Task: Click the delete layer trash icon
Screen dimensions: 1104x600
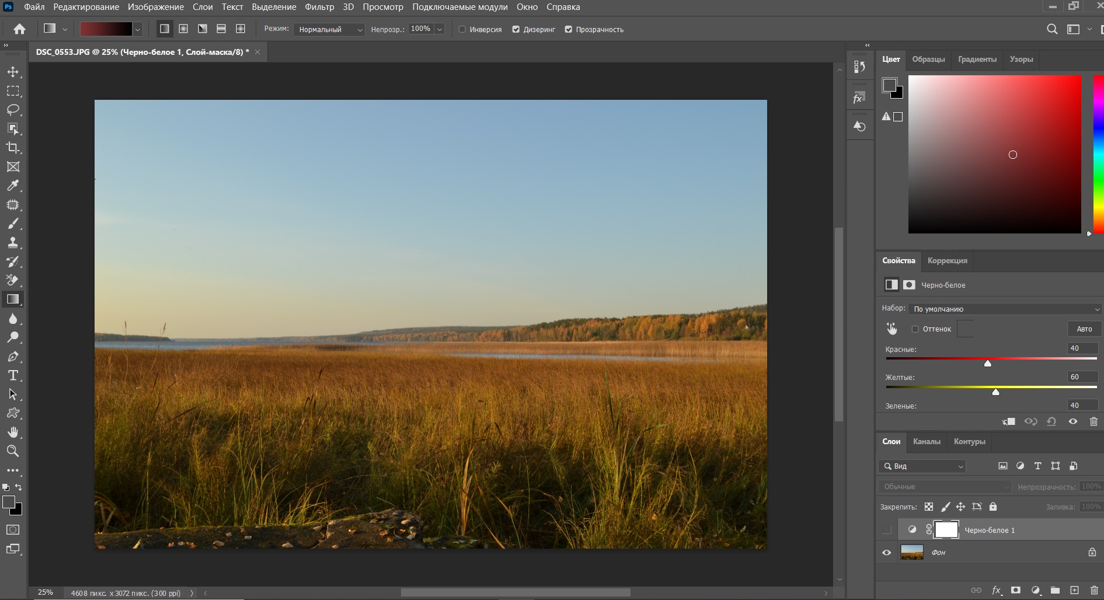Action: (1094, 590)
